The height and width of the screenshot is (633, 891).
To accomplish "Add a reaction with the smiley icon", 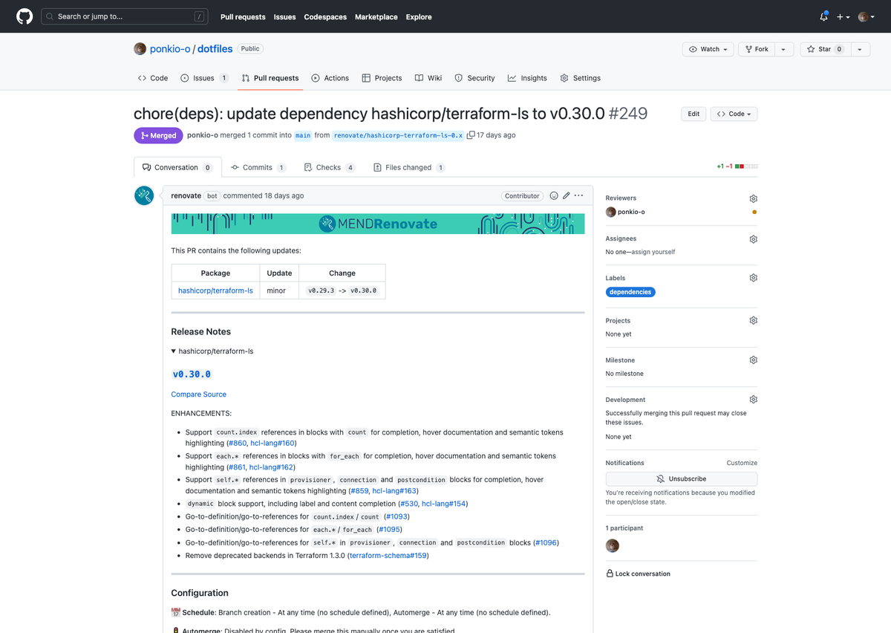I will click(x=554, y=195).
